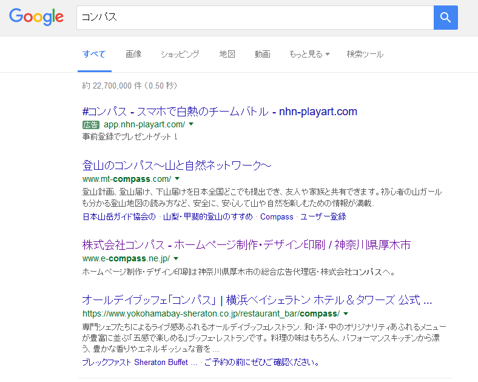Viewport: 478px width, 382px height.
Task: Expand arrow next to www.mt-compass.com/
Action: pos(177,178)
